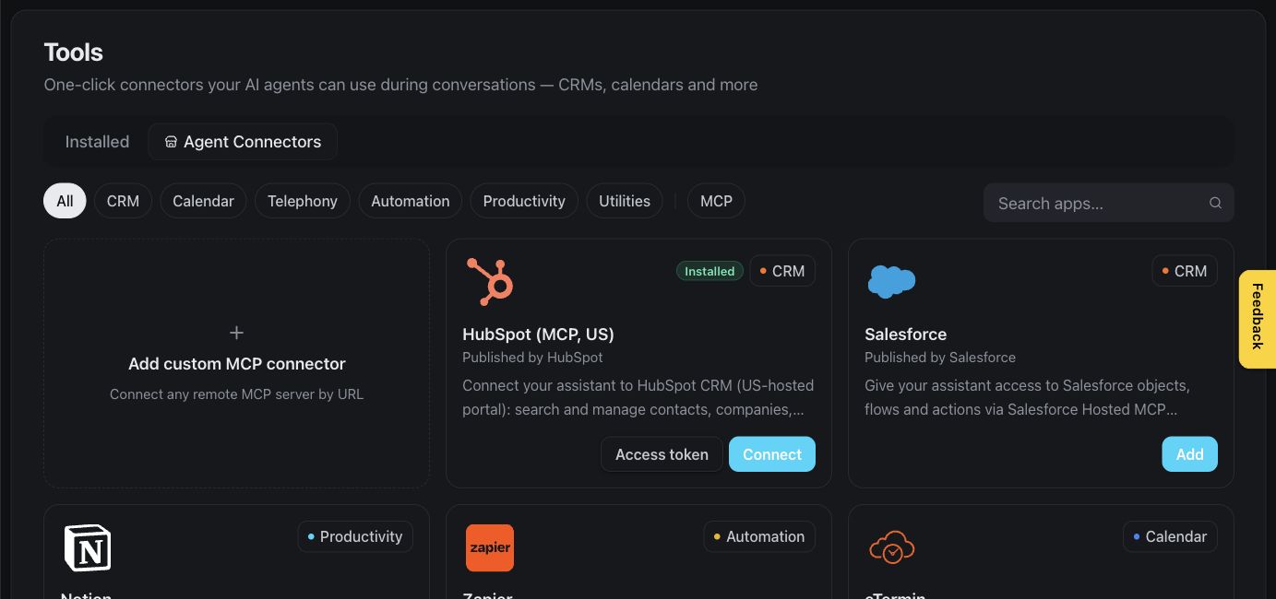Filter connectors by Telephony
This screenshot has height=599, width=1276.
coord(303,201)
